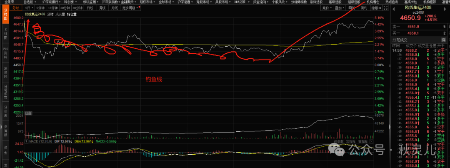This screenshot has width=450, height=168.
Task: Click the 画线 drawing tool button
Action: 352,8
